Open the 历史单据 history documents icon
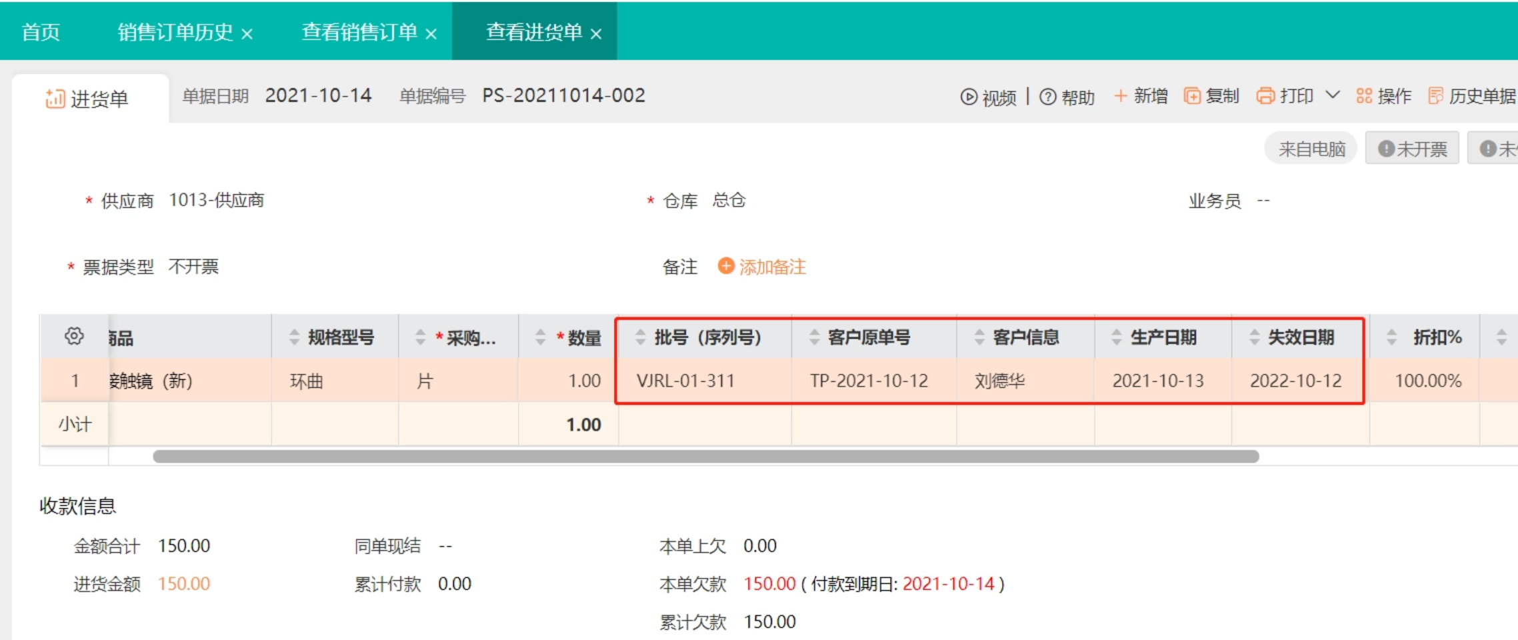The width and height of the screenshot is (1518, 640). click(1435, 96)
